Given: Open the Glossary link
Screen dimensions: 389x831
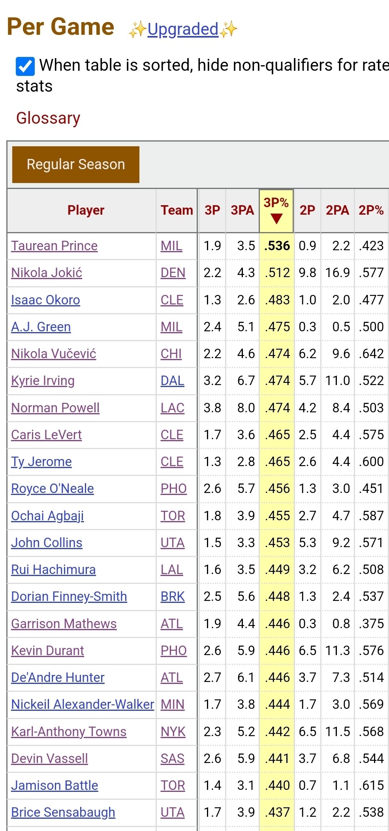Looking at the screenshot, I should (x=48, y=118).
